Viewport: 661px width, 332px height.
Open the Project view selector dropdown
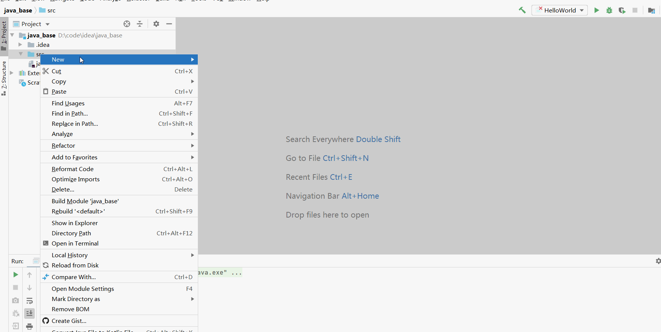(x=32, y=24)
